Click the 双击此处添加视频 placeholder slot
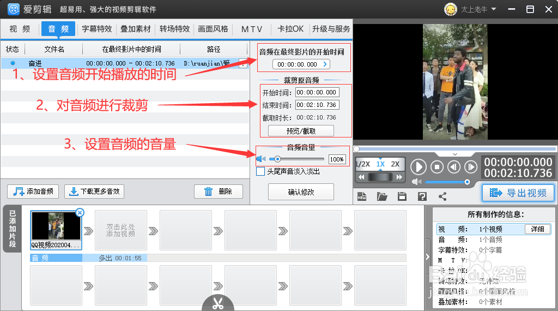Viewport: 558px width, 311px height. (x=121, y=230)
